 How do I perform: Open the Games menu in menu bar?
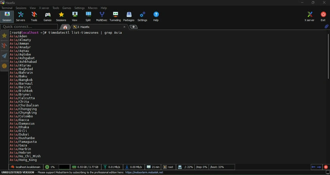coord(67,8)
